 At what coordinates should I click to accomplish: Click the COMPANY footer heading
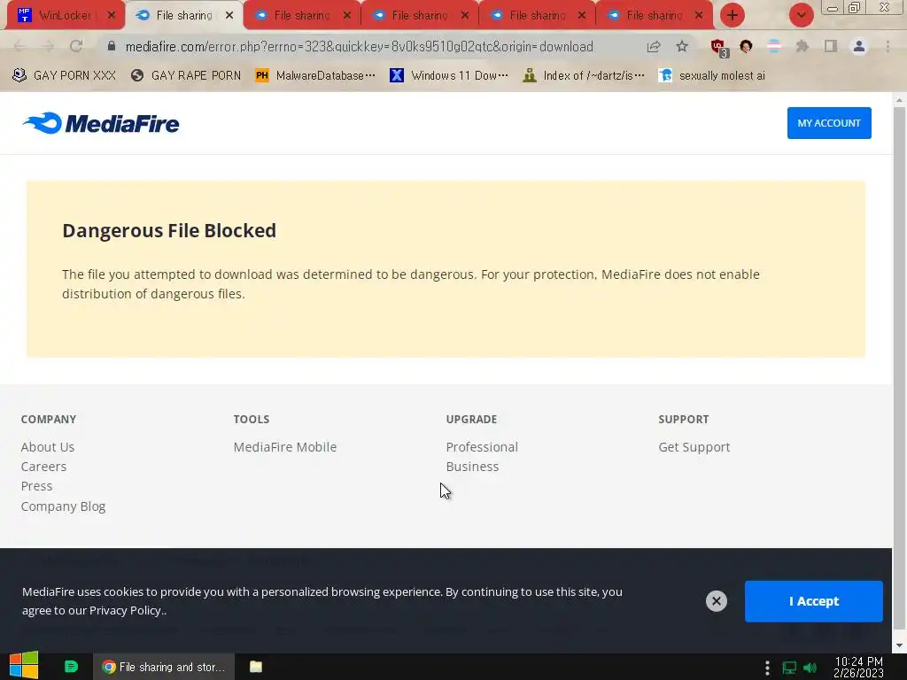pyautogui.click(x=49, y=419)
